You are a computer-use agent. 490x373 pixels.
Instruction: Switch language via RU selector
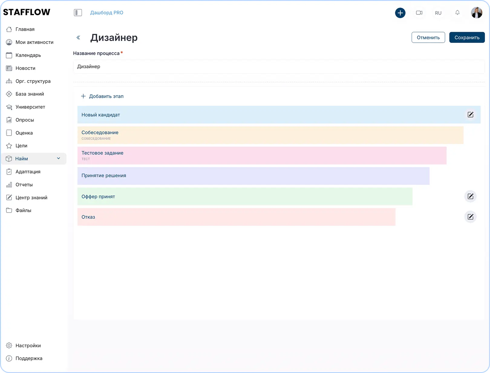(438, 13)
